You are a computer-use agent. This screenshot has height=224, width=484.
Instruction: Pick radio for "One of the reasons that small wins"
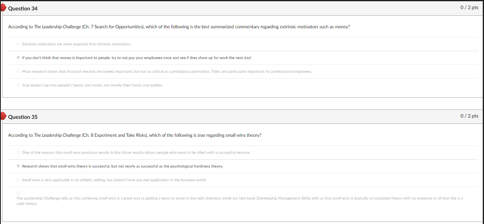coord(18,152)
